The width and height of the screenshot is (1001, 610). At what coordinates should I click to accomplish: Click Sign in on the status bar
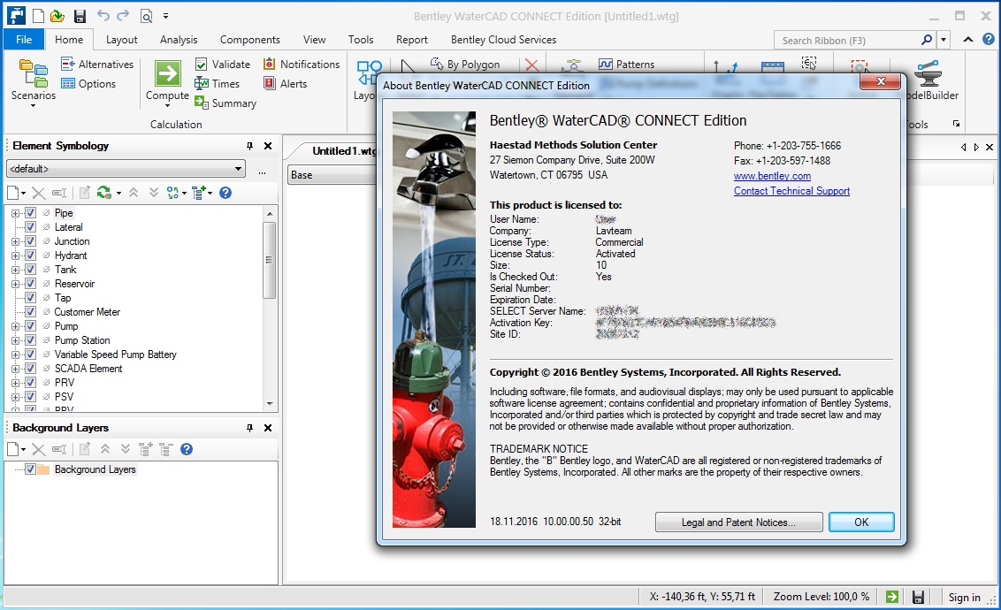(x=964, y=598)
